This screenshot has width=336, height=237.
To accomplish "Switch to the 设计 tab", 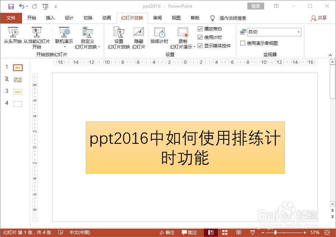I will coord(69,18).
